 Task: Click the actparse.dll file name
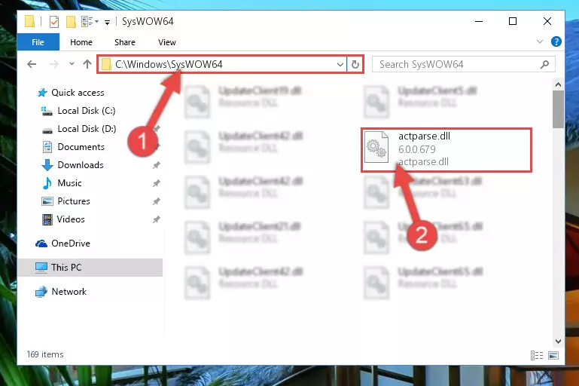425,136
